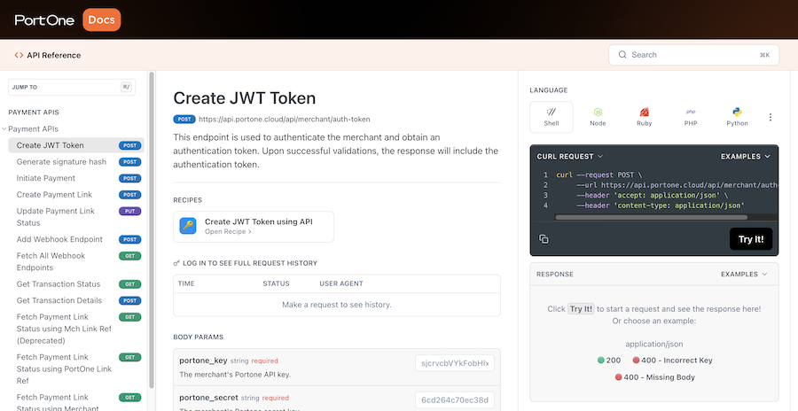Click the USER AGENT column header
The image size is (798, 411).
pos(341,283)
